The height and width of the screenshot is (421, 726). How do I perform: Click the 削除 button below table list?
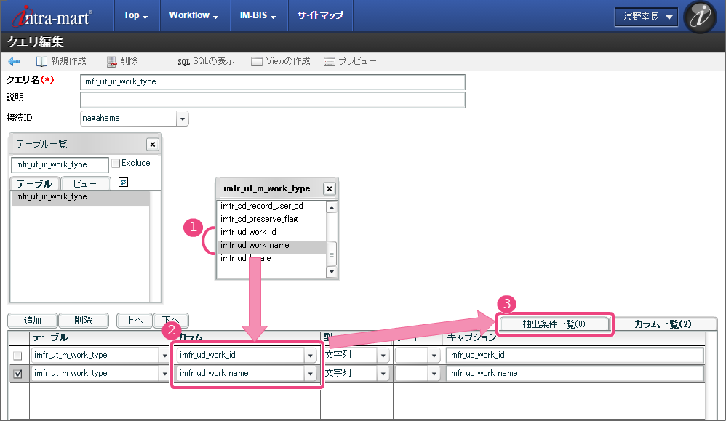[84, 321]
